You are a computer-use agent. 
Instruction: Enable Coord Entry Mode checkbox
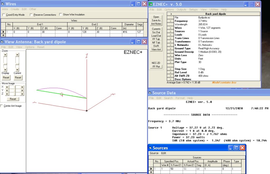coord(4,15)
